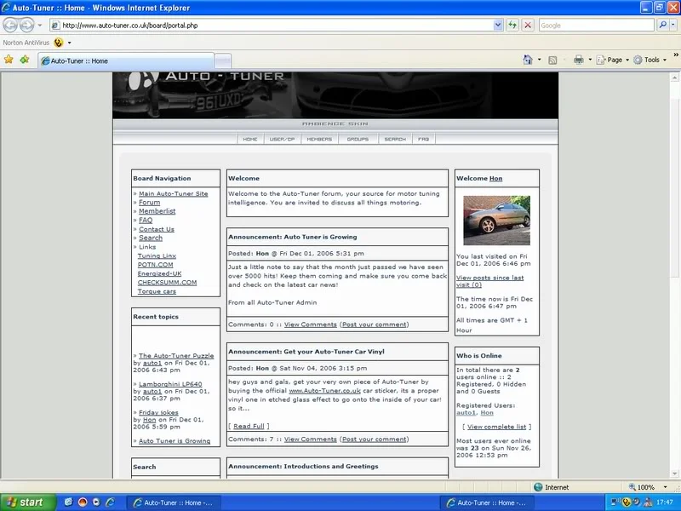
Task: Click the page scrollbar down arrow
Action: point(674,474)
